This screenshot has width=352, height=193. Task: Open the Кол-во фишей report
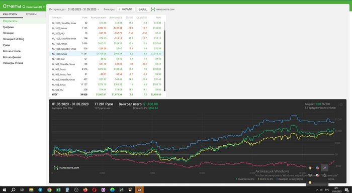(23, 57)
